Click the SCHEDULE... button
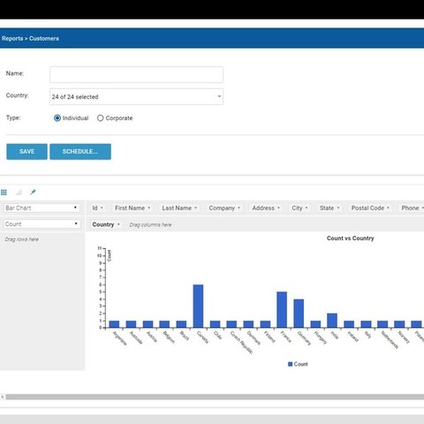 pos(80,152)
